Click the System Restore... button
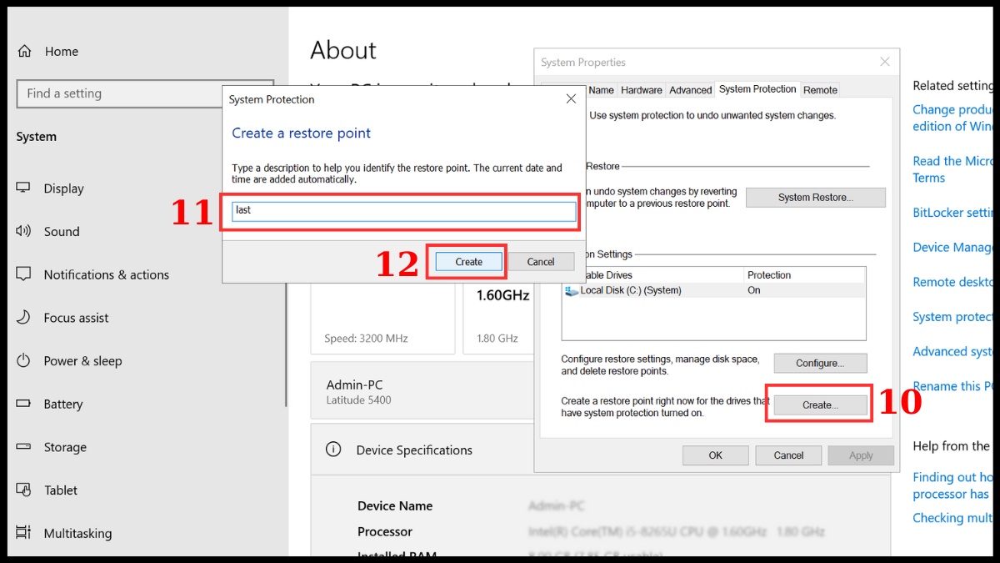1000x563 pixels. 816,198
